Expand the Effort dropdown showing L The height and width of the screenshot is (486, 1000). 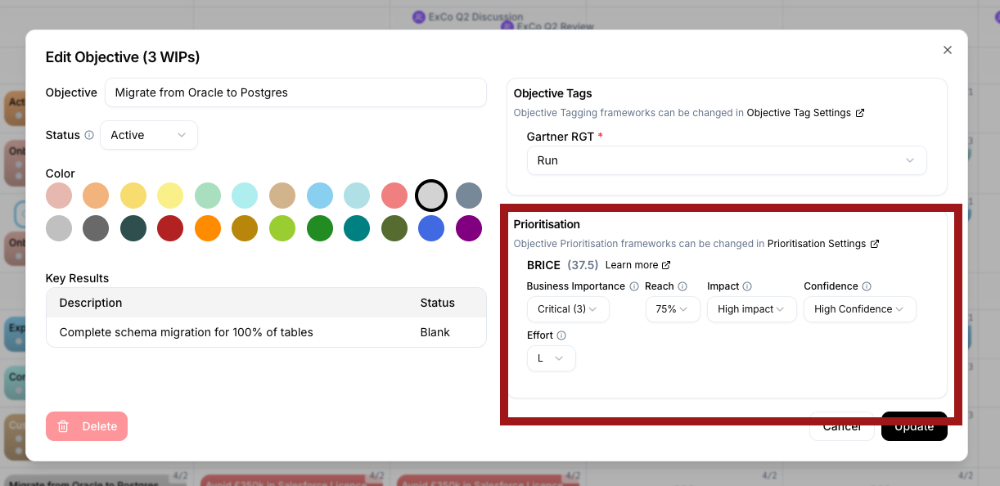pyautogui.click(x=551, y=358)
